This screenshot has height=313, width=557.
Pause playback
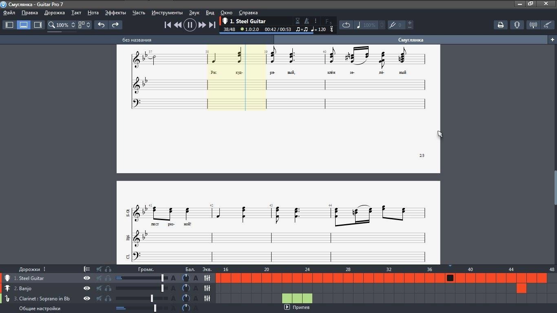pyautogui.click(x=190, y=25)
